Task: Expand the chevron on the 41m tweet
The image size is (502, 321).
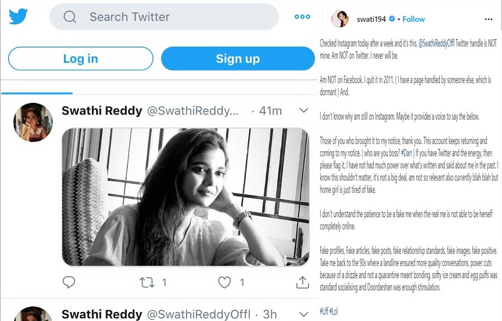Action: pyautogui.click(x=303, y=110)
